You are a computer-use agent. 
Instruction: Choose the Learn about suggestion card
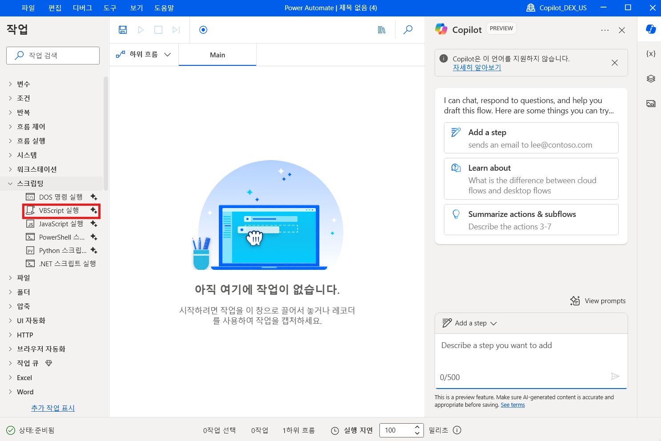pos(531,179)
